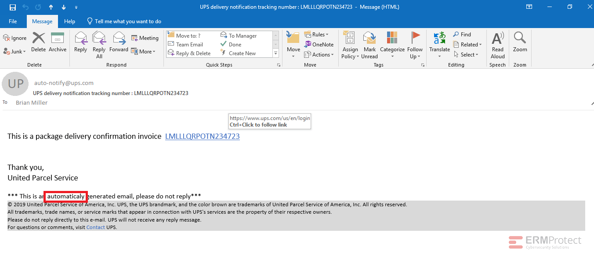Viewport: 594px width, 254px height.
Task: Open the Contact link in footer
Action: click(x=96, y=227)
